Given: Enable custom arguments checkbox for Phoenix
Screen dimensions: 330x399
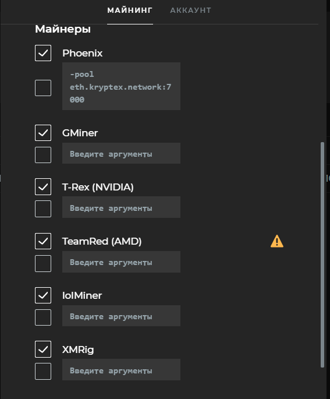Looking at the screenshot, I should point(43,88).
